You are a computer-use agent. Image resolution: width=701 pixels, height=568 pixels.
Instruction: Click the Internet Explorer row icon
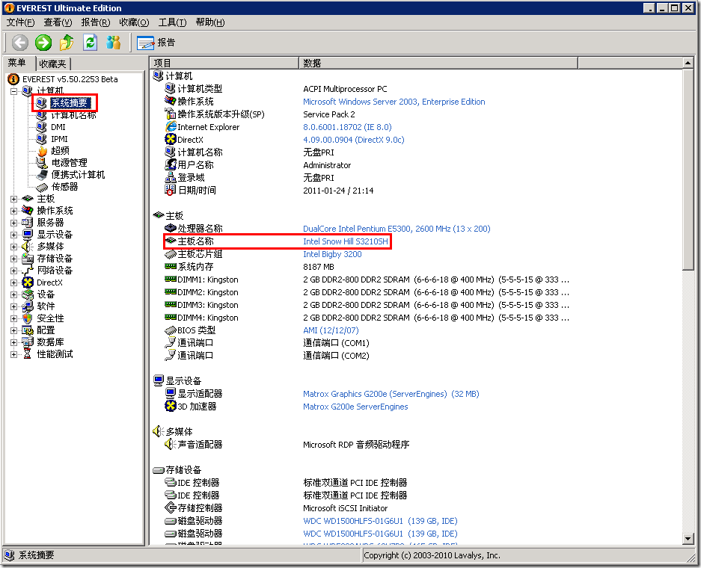(x=171, y=127)
